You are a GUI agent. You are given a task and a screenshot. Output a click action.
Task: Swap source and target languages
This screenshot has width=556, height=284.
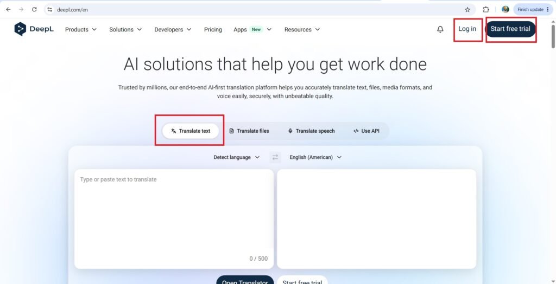tap(275, 157)
